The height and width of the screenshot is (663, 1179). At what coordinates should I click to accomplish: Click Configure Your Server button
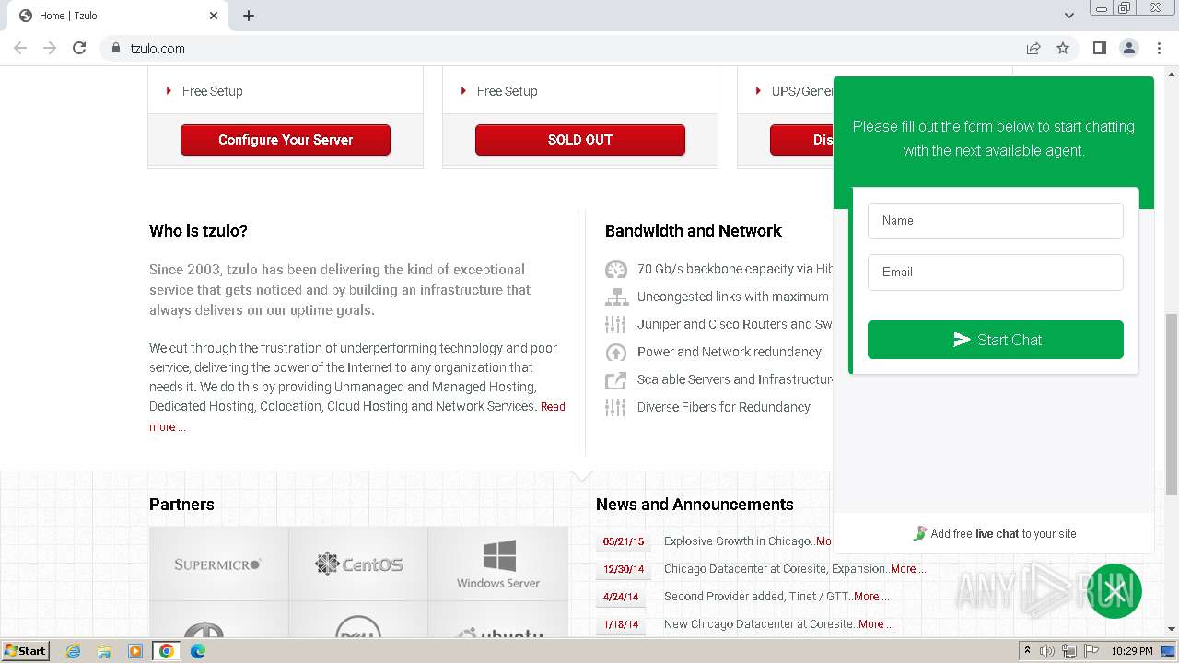click(286, 140)
